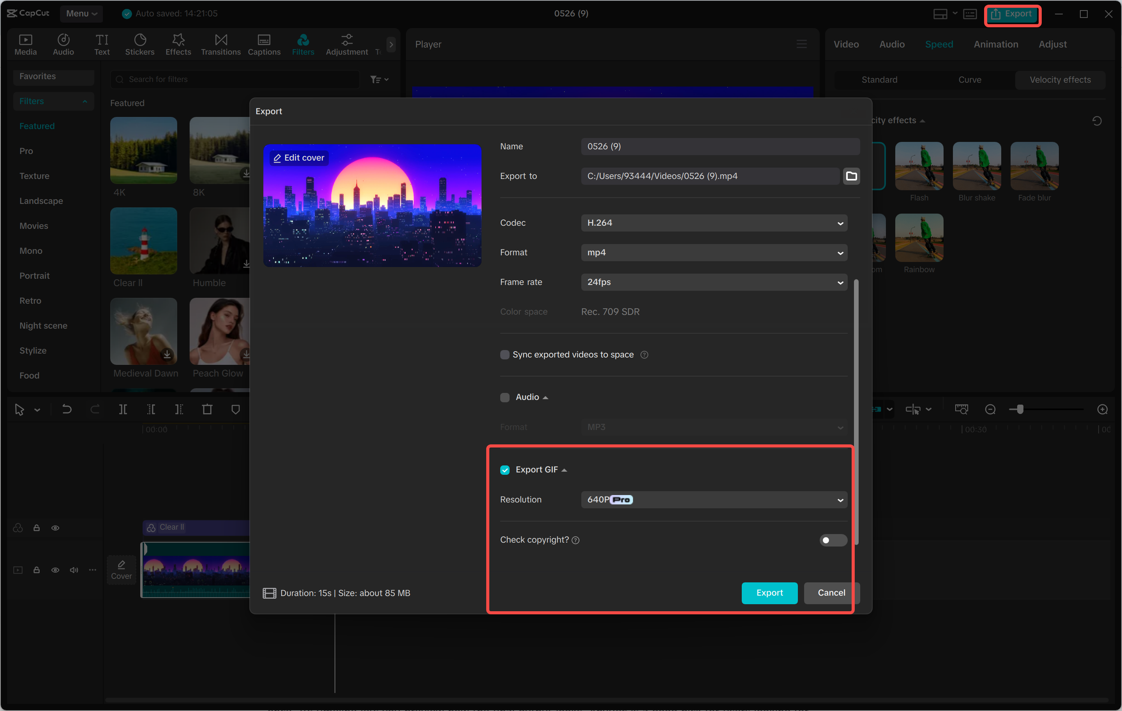The height and width of the screenshot is (711, 1122).
Task: Open the Player menu icon
Action: coord(801,44)
